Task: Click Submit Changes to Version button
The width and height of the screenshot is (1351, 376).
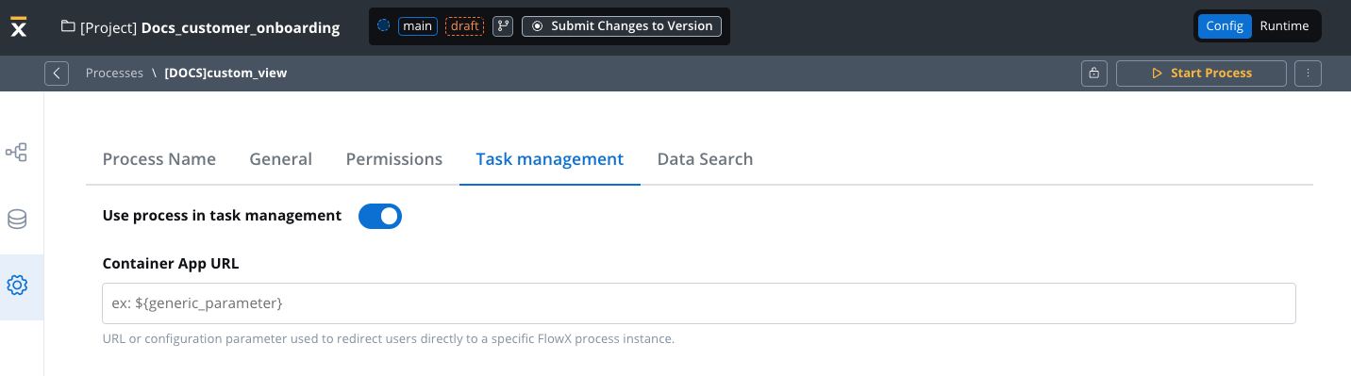Action: (622, 26)
